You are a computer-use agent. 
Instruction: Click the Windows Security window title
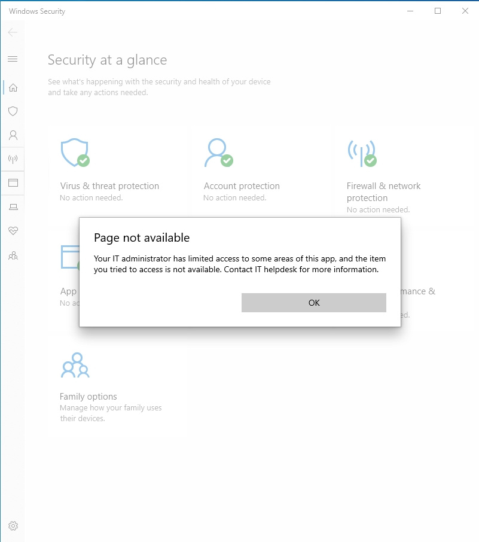click(x=37, y=11)
